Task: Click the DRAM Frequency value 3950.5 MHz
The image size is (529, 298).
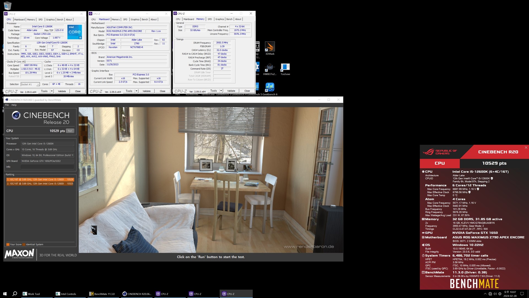Action: click(222, 43)
